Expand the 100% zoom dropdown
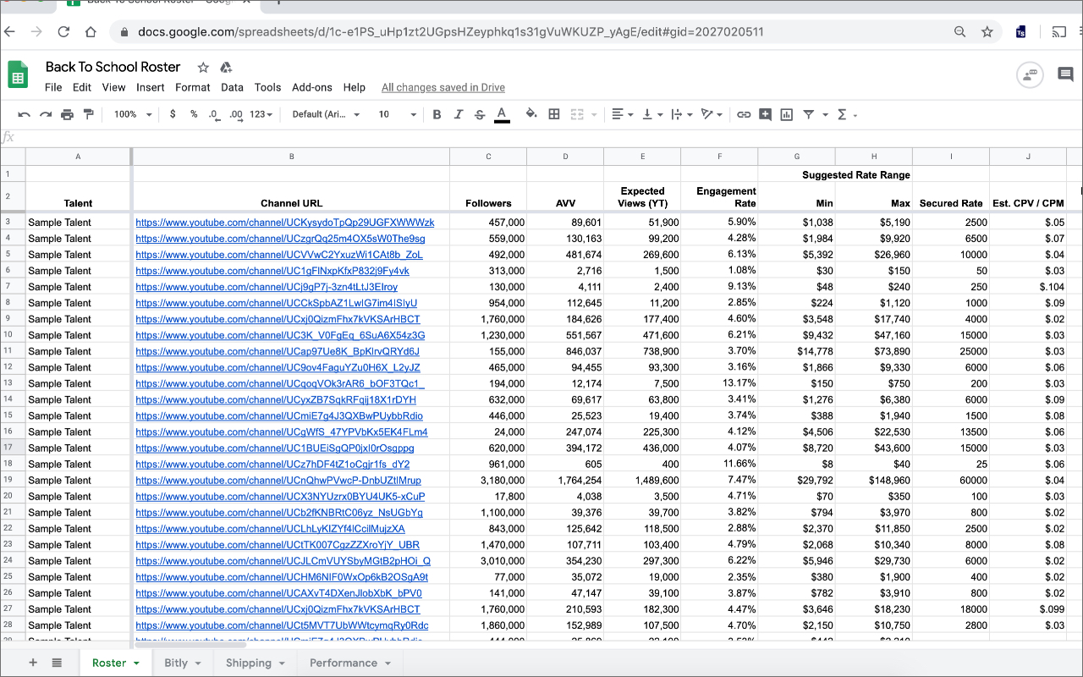The height and width of the screenshot is (677, 1083). (x=134, y=114)
